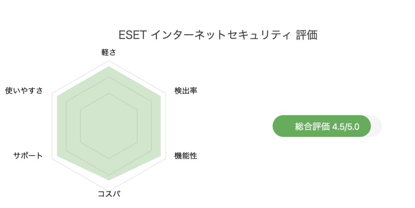The height and width of the screenshot is (208, 415).
Task: Click the innermost hexagon grid line top point
Action: point(109,93)
